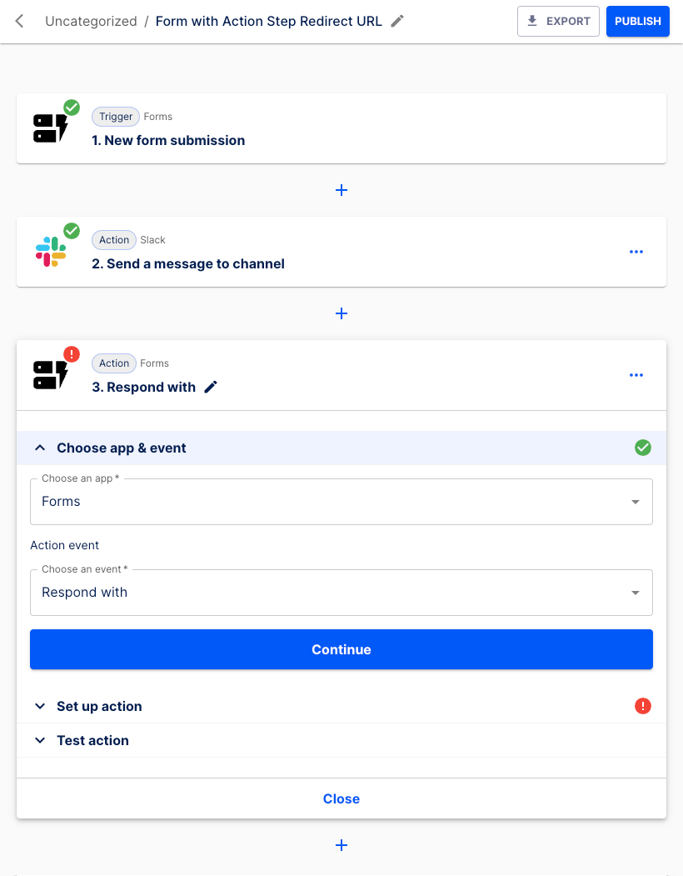Viewport: 683px width, 876px height.
Task: Click the green checkmark on the trigger step
Action: pos(72,108)
